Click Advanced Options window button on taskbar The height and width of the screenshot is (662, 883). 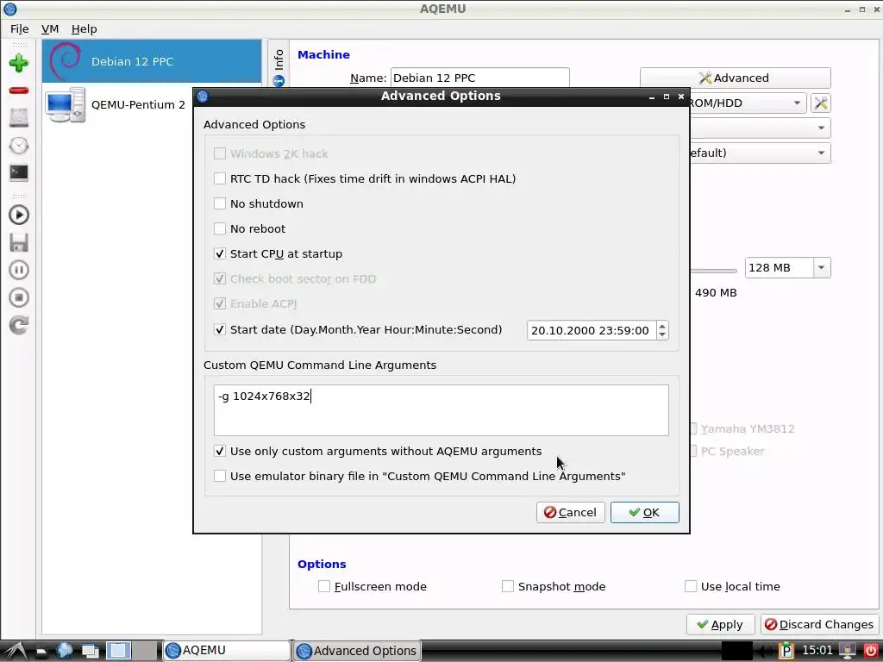pyautogui.click(x=357, y=651)
